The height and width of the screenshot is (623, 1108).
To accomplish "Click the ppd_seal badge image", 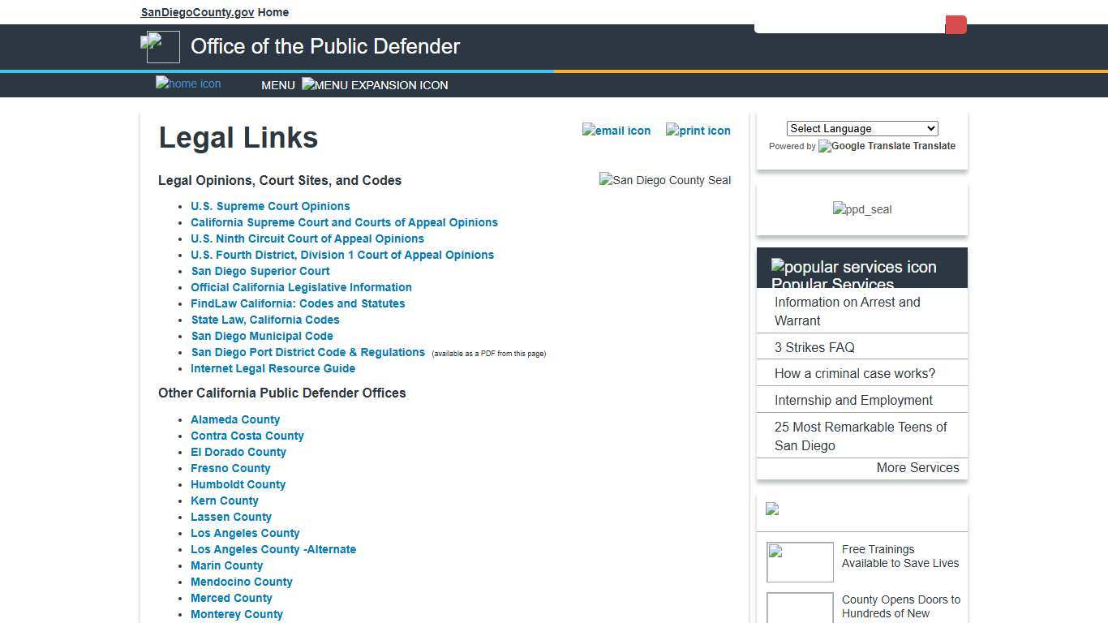I will tap(861, 209).
